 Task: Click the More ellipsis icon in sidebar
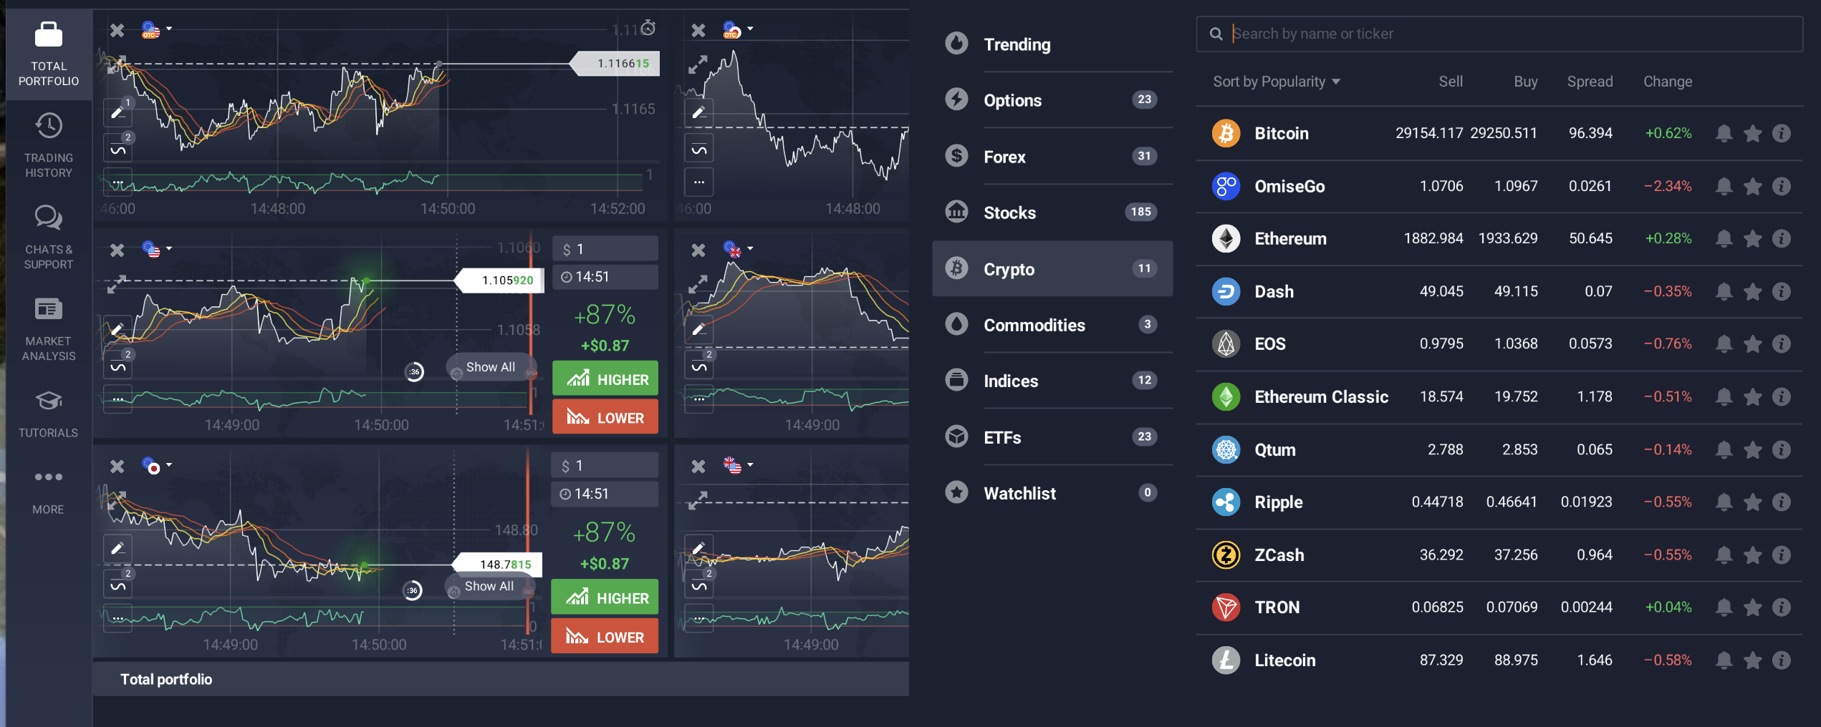point(47,477)
